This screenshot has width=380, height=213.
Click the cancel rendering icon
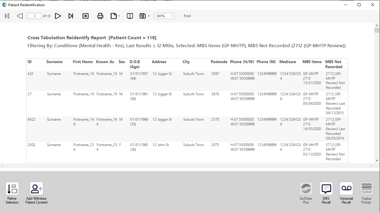(x=86, y=16)
